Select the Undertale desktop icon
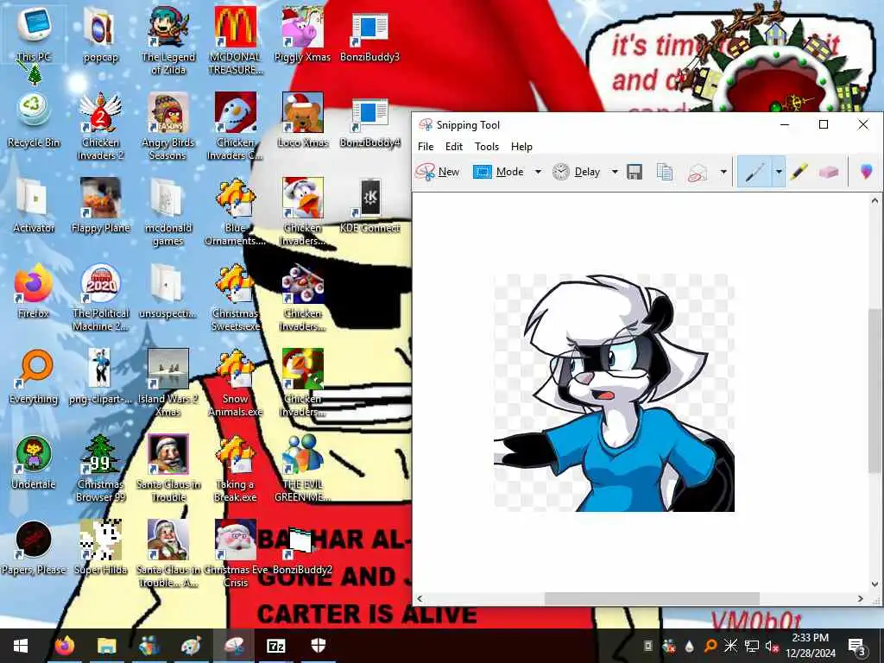884x663 pixels. 34,463
